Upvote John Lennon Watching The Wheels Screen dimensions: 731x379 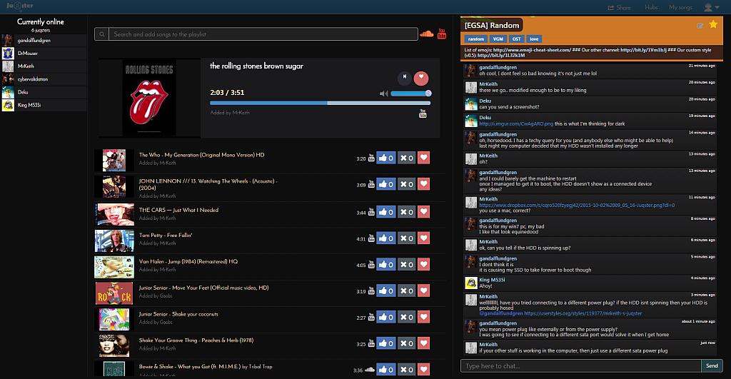(x=386, y=184)
